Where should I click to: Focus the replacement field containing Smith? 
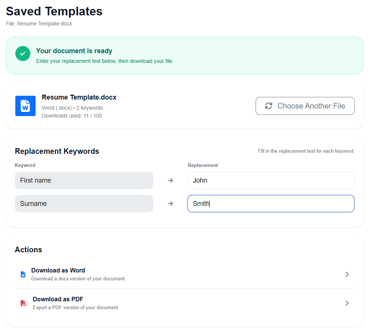pos(271,204)
